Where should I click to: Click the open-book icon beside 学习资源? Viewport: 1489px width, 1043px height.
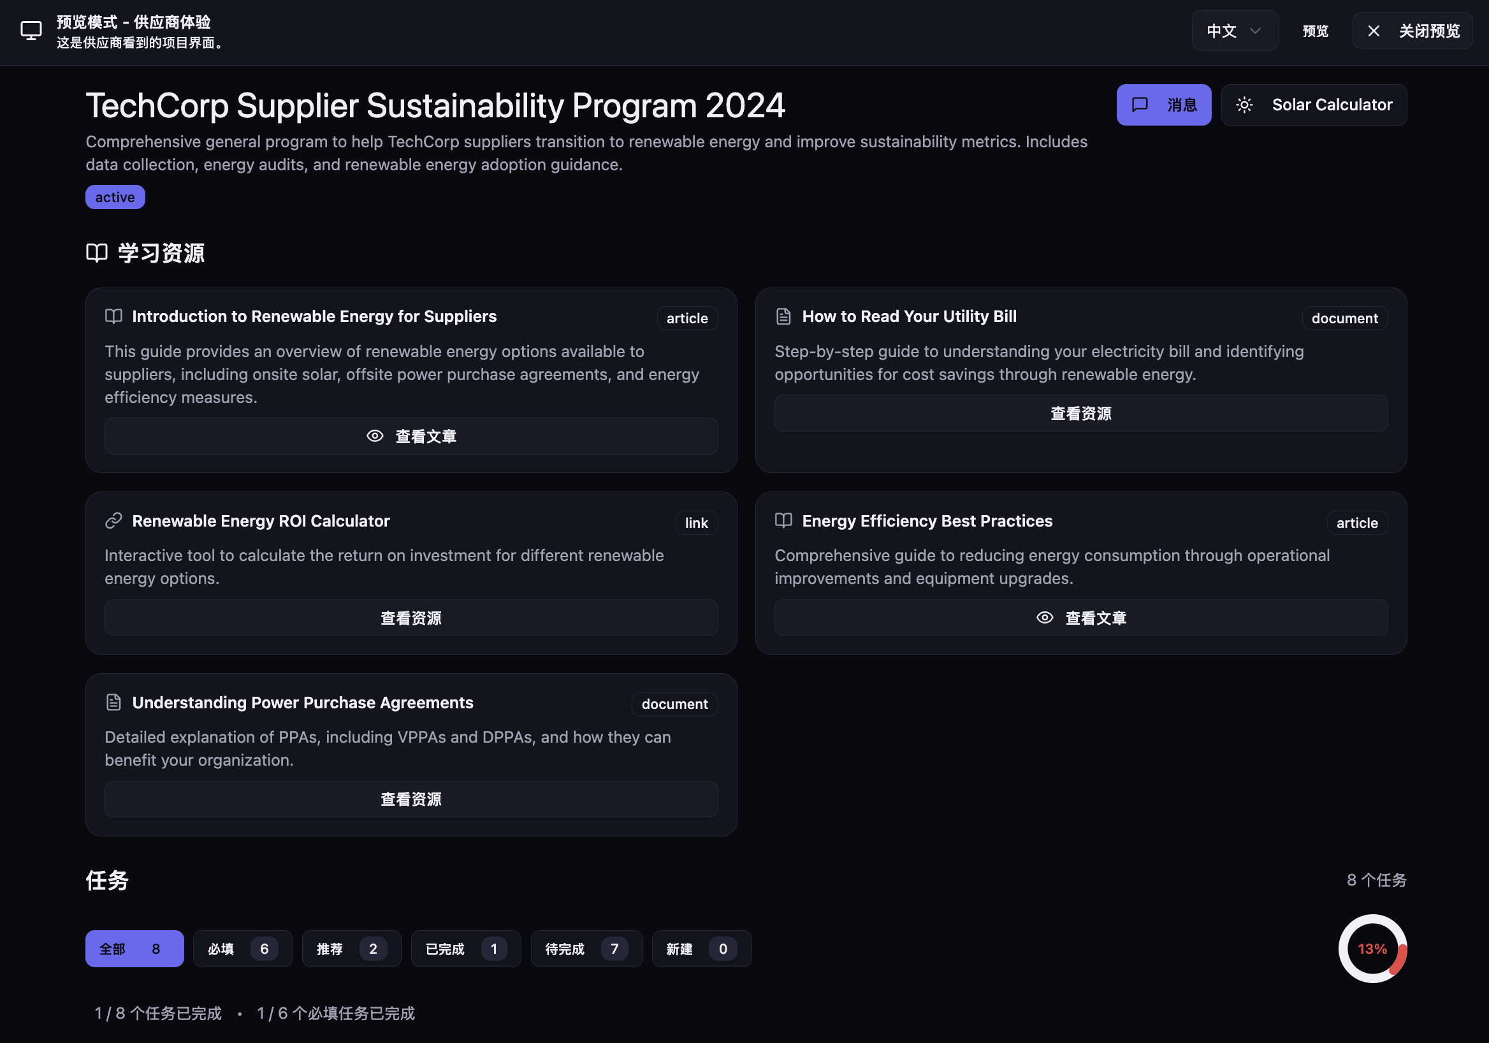click(97, 252)
